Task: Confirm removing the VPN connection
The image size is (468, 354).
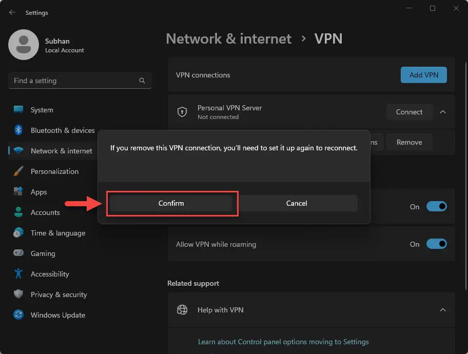Action: 171,203
